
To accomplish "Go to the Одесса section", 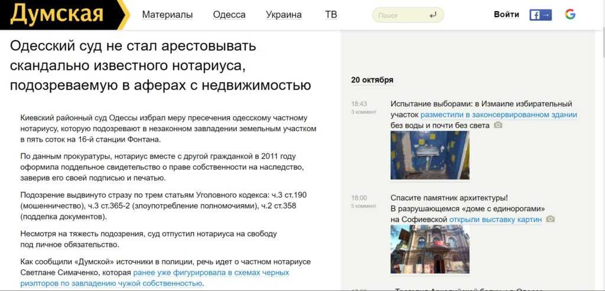I will point(228,15).
